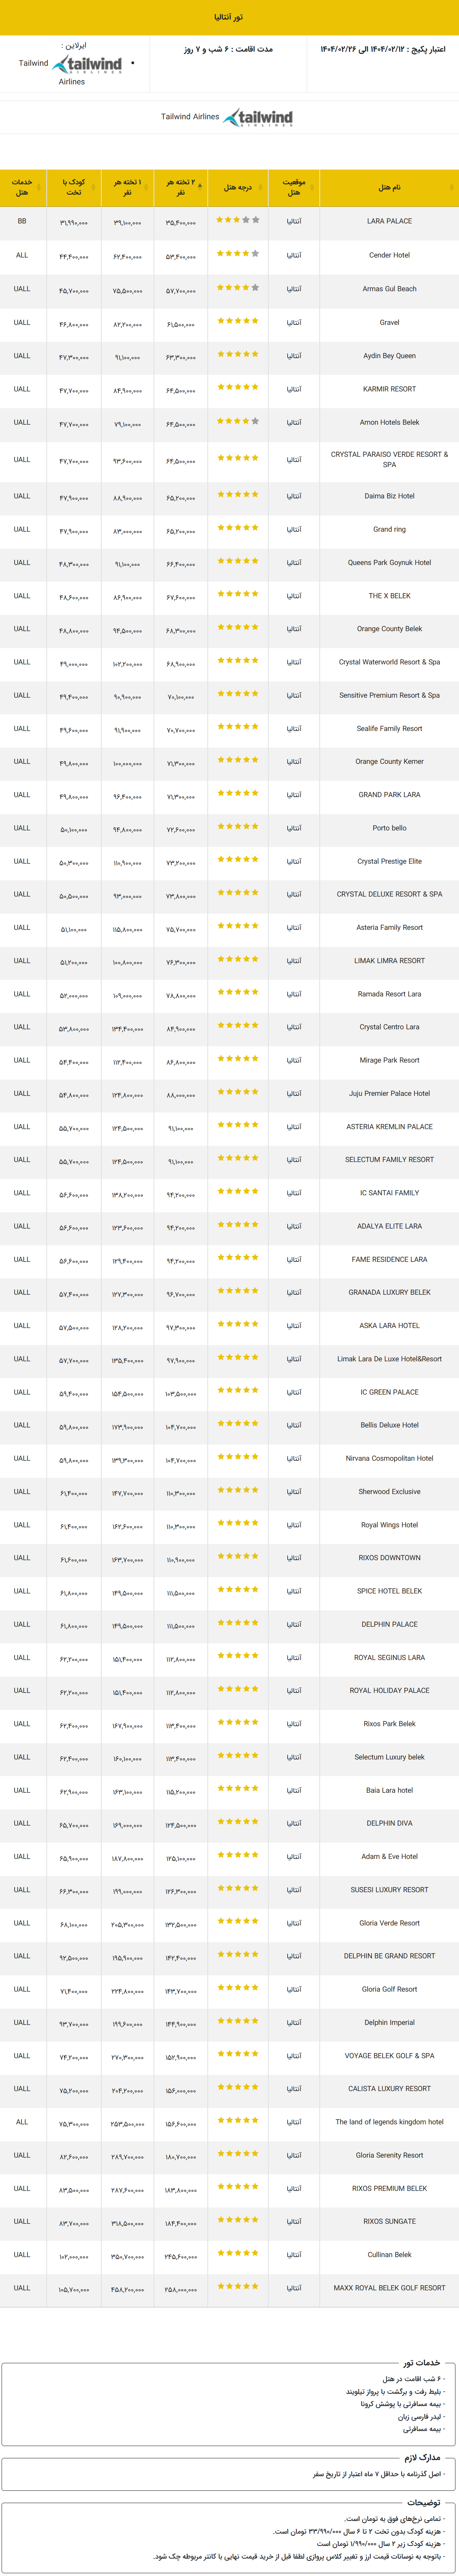Sort table by نام هتل column
Viewport: 459px width, 2576px height.
coord(389,187)
